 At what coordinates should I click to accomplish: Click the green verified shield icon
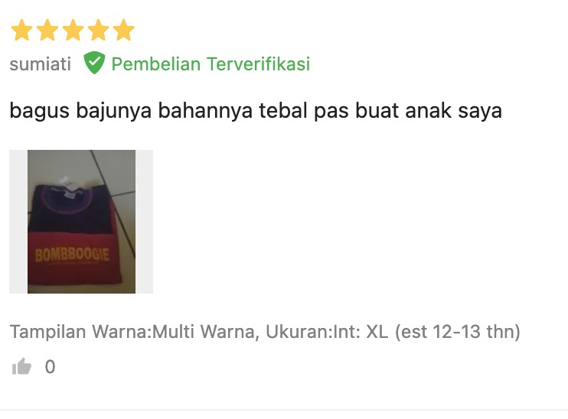click(94, 63)
